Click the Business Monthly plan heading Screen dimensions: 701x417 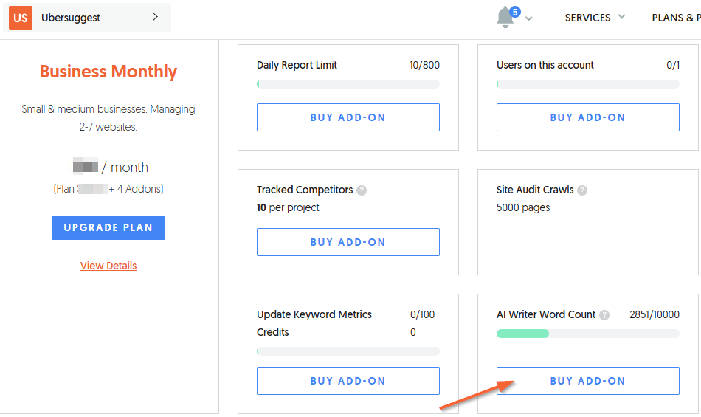pos(108,72)
